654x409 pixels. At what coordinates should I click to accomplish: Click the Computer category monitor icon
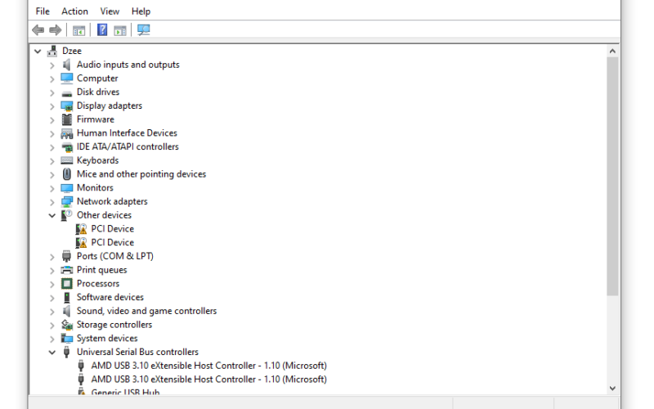pyautogui.click(x=67, y=78)
